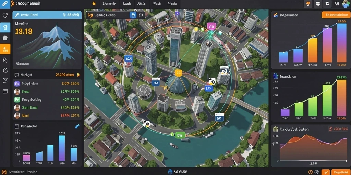The width and height of the screenshot is (351, 175).
Task: Click the magnifier search icon in top bar
Action: (327, 3)
